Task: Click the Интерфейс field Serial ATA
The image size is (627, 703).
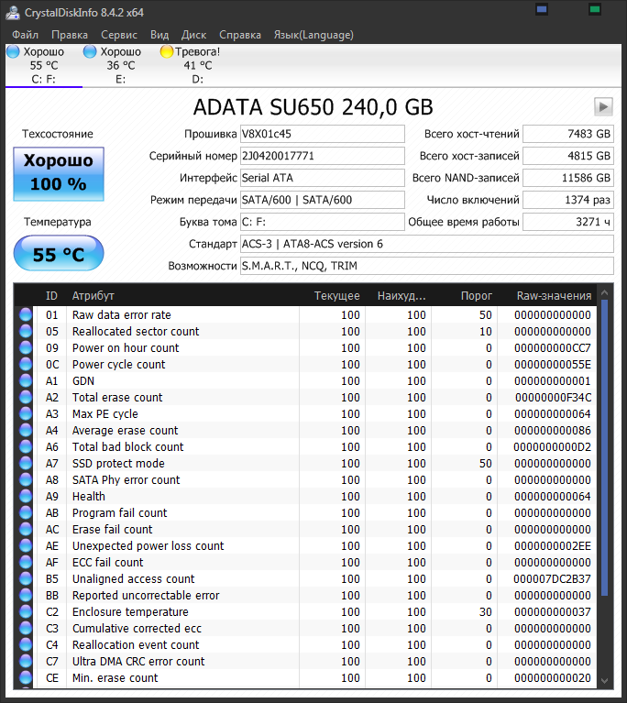Action: point(323,178)
